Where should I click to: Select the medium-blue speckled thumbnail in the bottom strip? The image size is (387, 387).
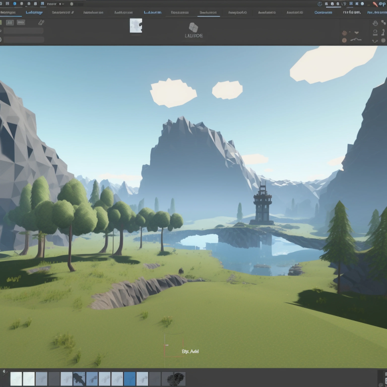point(92,378)
